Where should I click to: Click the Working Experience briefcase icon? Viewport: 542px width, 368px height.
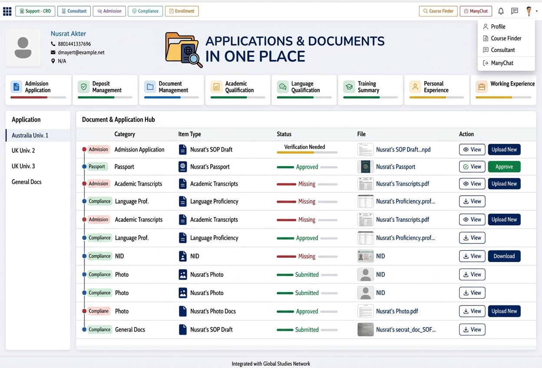coord(482,87)
